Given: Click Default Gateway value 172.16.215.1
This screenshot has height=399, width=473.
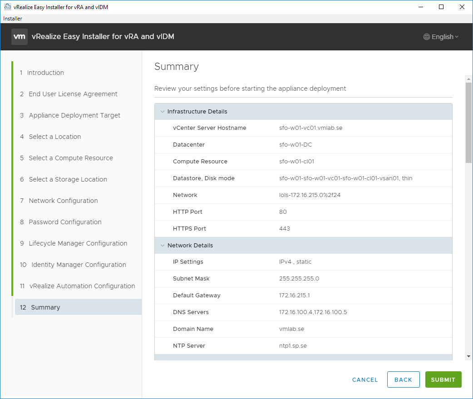Looking at the screenshot, I should coord(295,296).
